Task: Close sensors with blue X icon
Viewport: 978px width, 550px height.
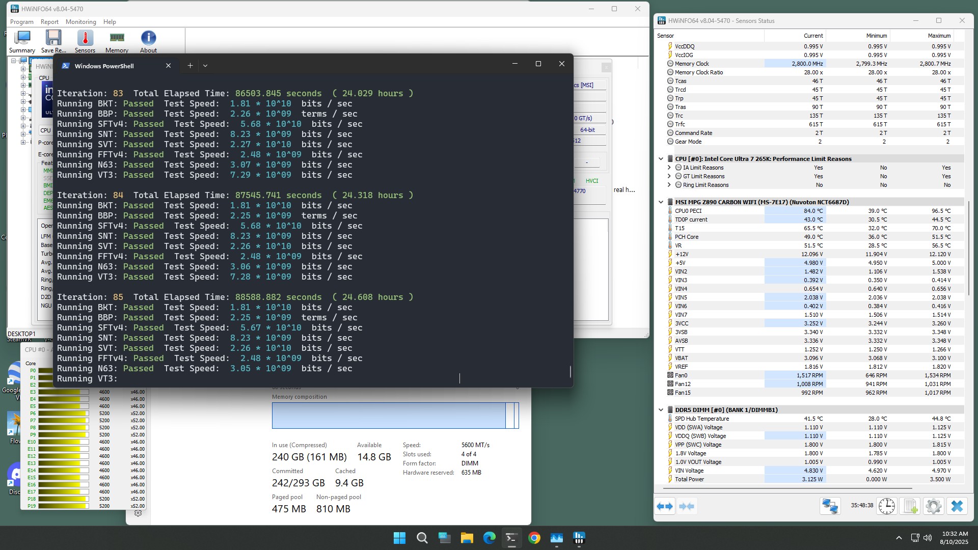Action: click(957, 506)
